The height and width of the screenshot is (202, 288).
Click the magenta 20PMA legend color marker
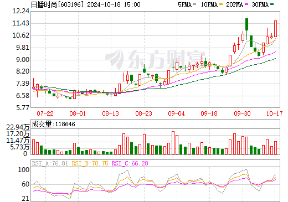tap(246, 4)
